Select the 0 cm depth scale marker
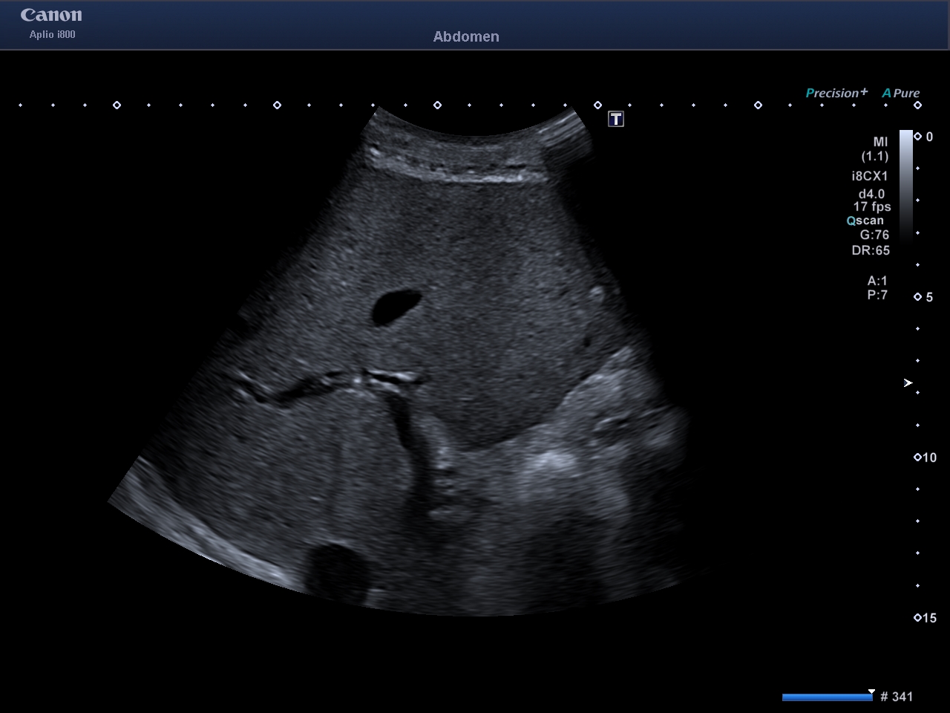Viewport: 950px width, 713px height. click(x=924, y=137)
